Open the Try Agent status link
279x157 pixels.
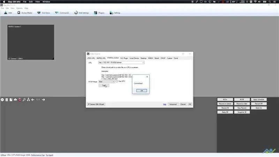[50, 155]
